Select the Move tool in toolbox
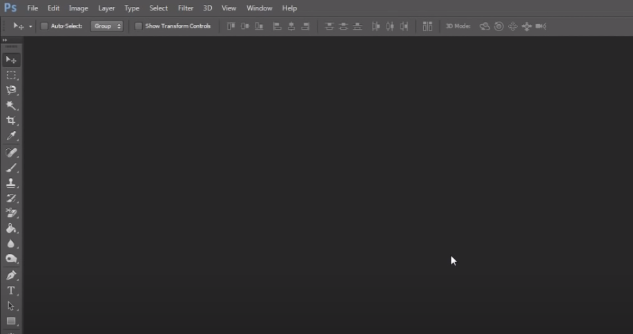This screenshot has width=633, height=334. click(x=11, y=60)
